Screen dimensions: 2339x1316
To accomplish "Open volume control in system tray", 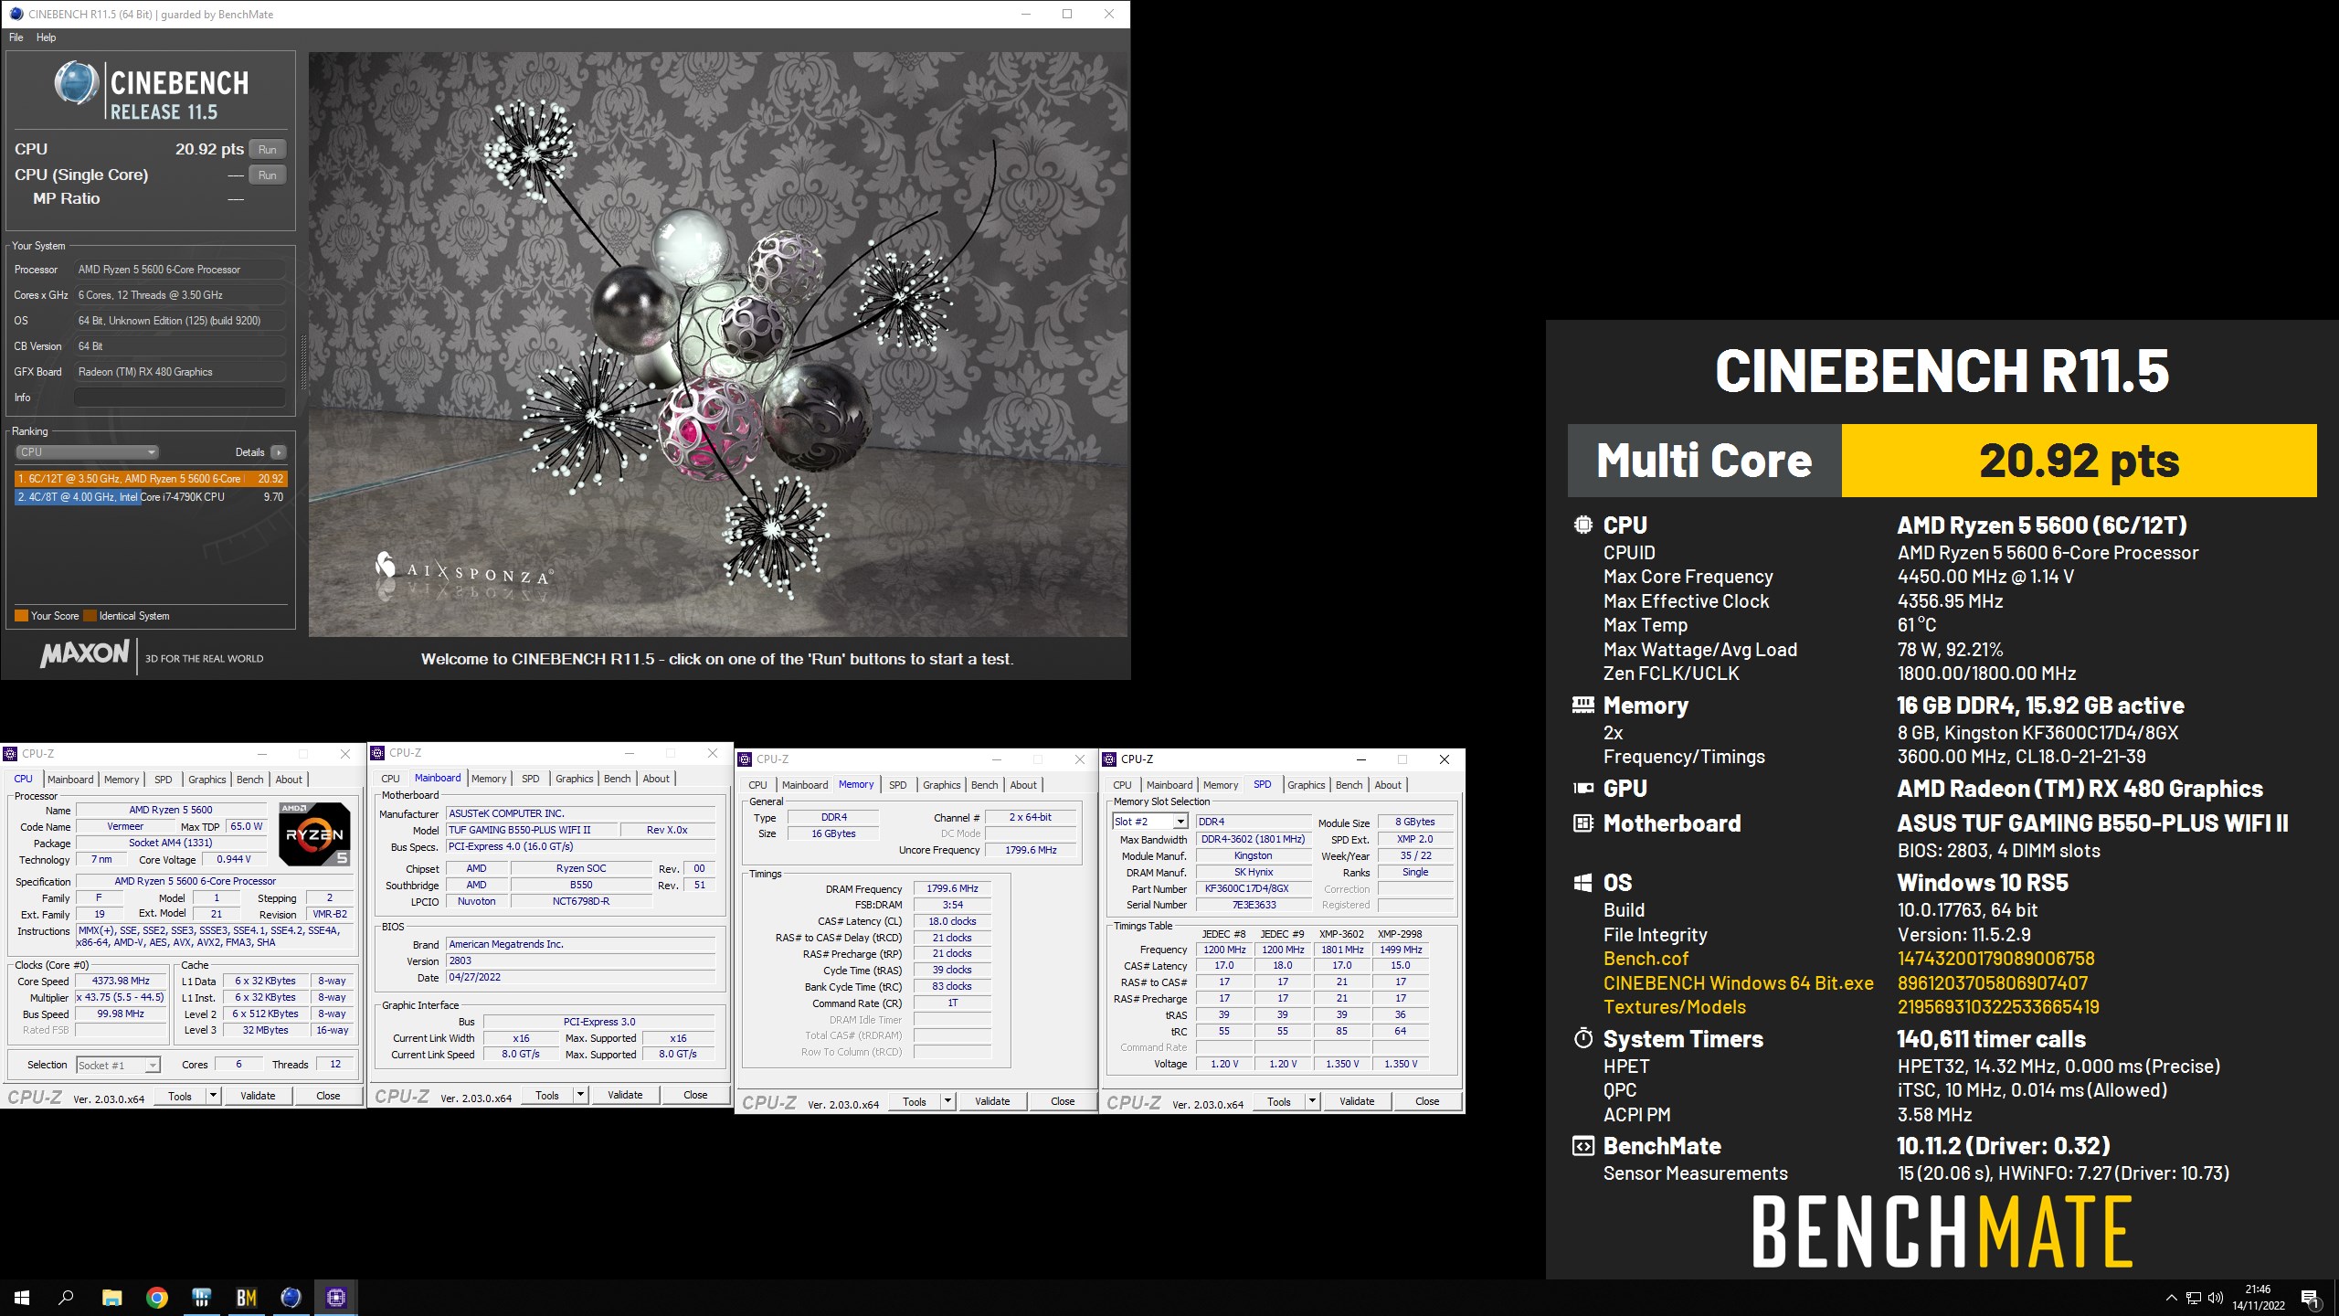I will point(2216,1298).
